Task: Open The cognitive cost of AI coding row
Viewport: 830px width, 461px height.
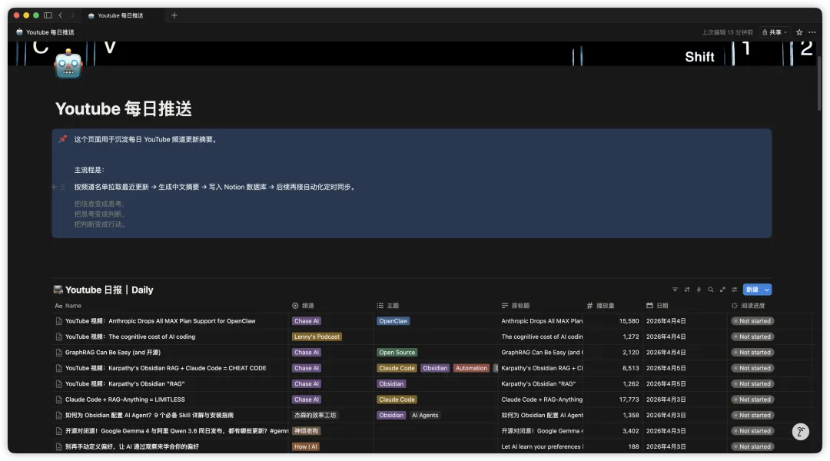Action: point(130,337)
